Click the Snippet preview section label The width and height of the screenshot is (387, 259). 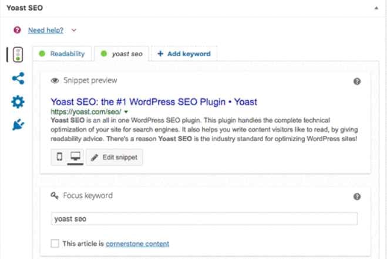pos(90,80)
